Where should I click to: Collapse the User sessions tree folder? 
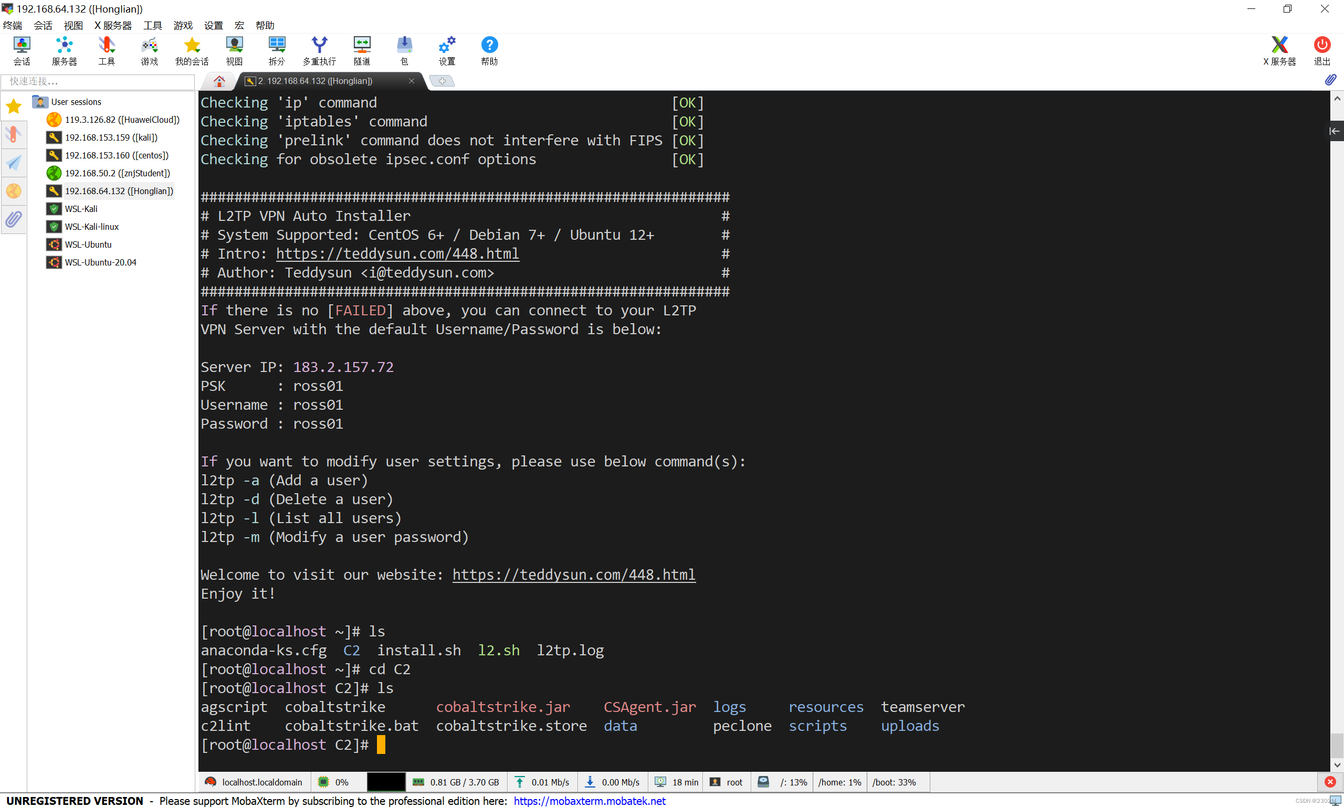click(40, 102)
